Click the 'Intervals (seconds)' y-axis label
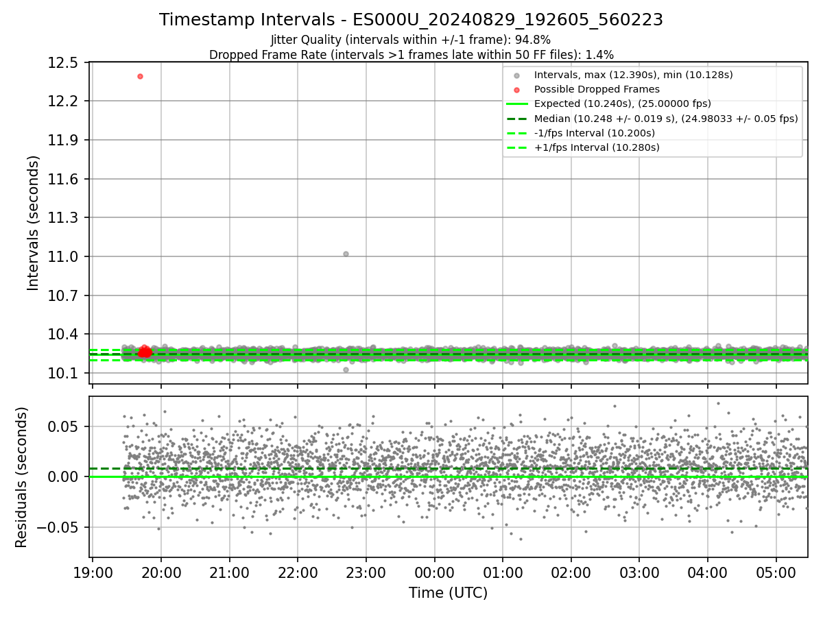 coord(34,223)
